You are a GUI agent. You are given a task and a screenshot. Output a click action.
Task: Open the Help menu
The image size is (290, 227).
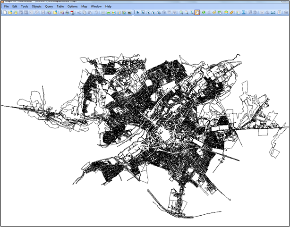point(108,7)
